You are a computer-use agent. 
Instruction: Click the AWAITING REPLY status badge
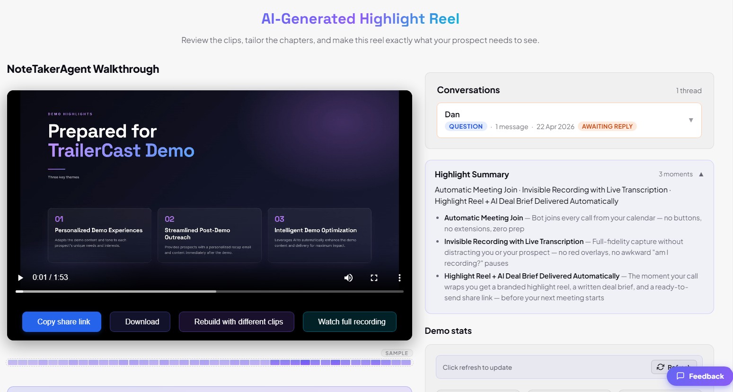point(607,126)
